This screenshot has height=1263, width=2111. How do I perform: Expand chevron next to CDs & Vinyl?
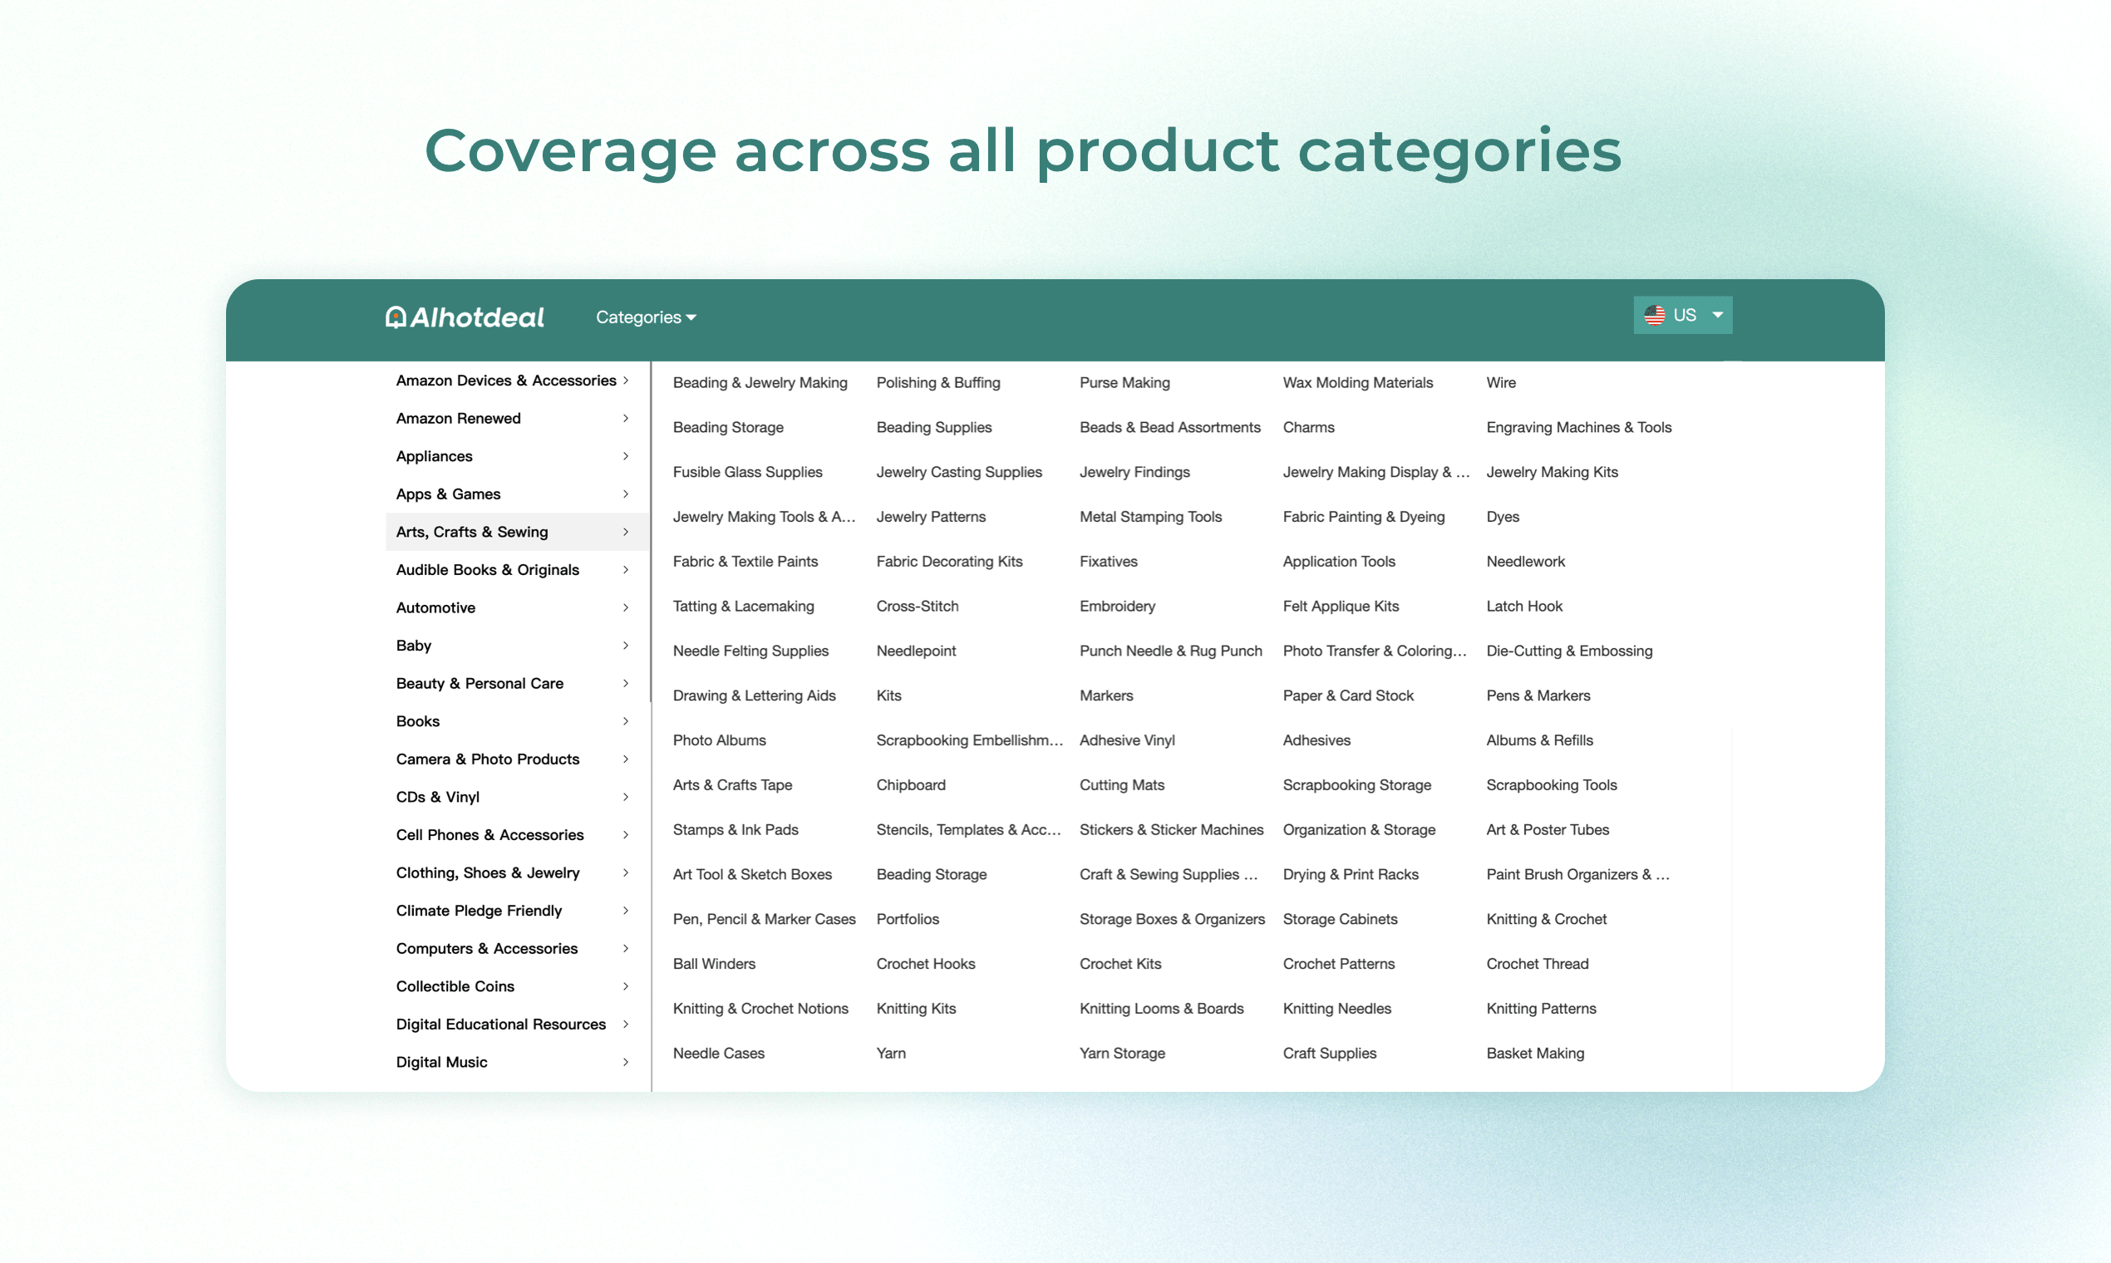[x=626, y=797]
